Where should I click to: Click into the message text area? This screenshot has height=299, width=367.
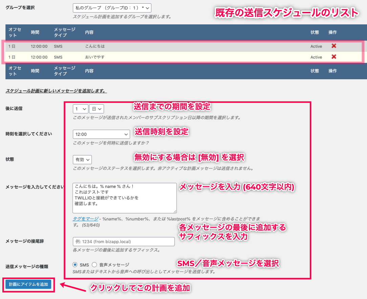125,198
